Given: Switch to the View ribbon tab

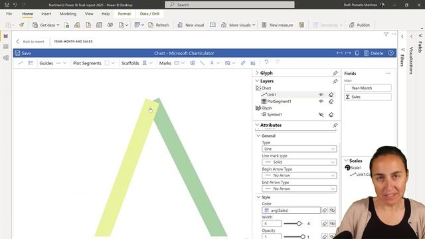Looking at the screenshot, I should tap(89, 14).
